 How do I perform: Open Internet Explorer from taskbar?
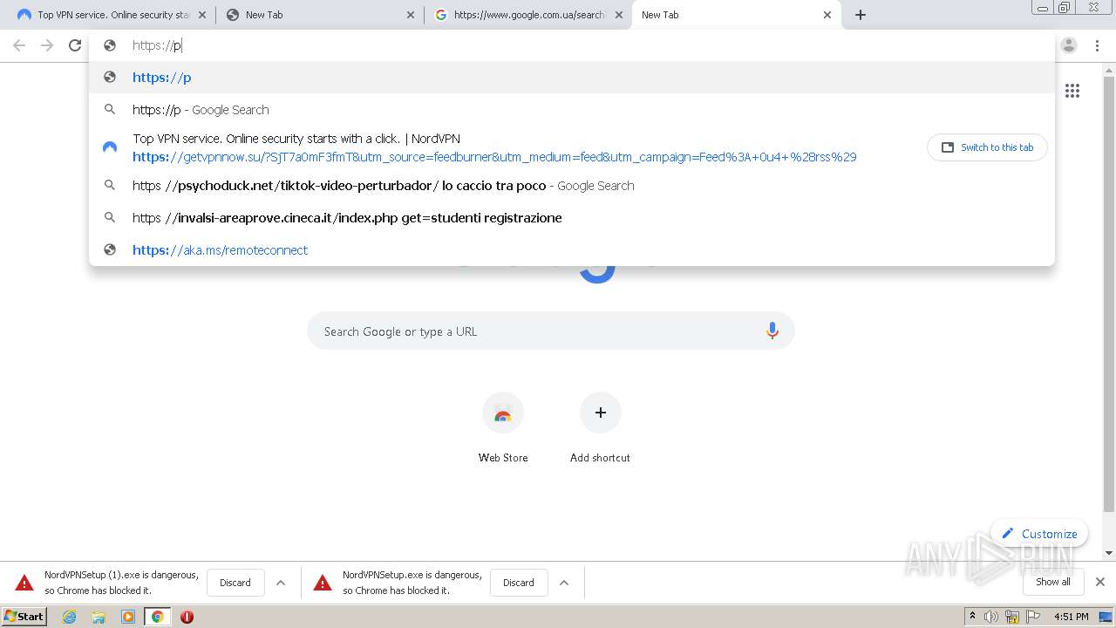click(x=69, y=617)
